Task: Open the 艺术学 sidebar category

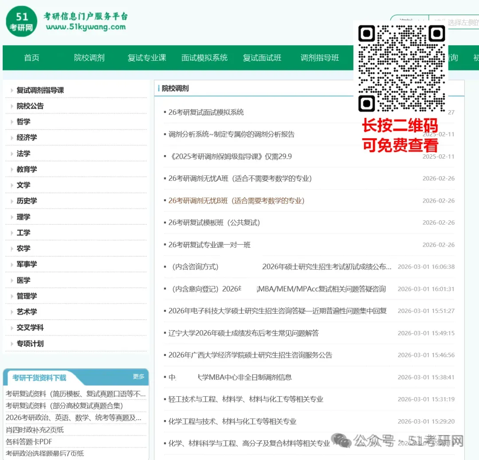Action: (27, 312)
